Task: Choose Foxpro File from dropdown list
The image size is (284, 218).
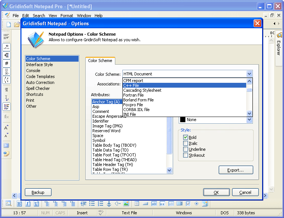Action: (184, 105)
